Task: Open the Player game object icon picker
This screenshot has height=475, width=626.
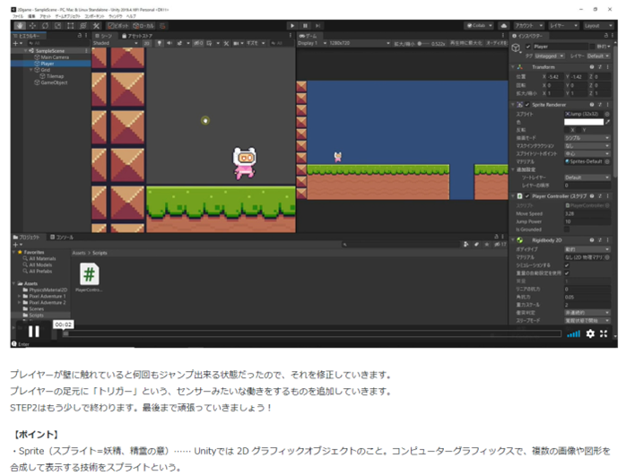Action: click(x=517, y=48)
